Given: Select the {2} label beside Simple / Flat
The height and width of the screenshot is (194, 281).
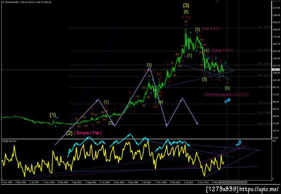Looking at the screenshot, I should (x=69, y=133).
